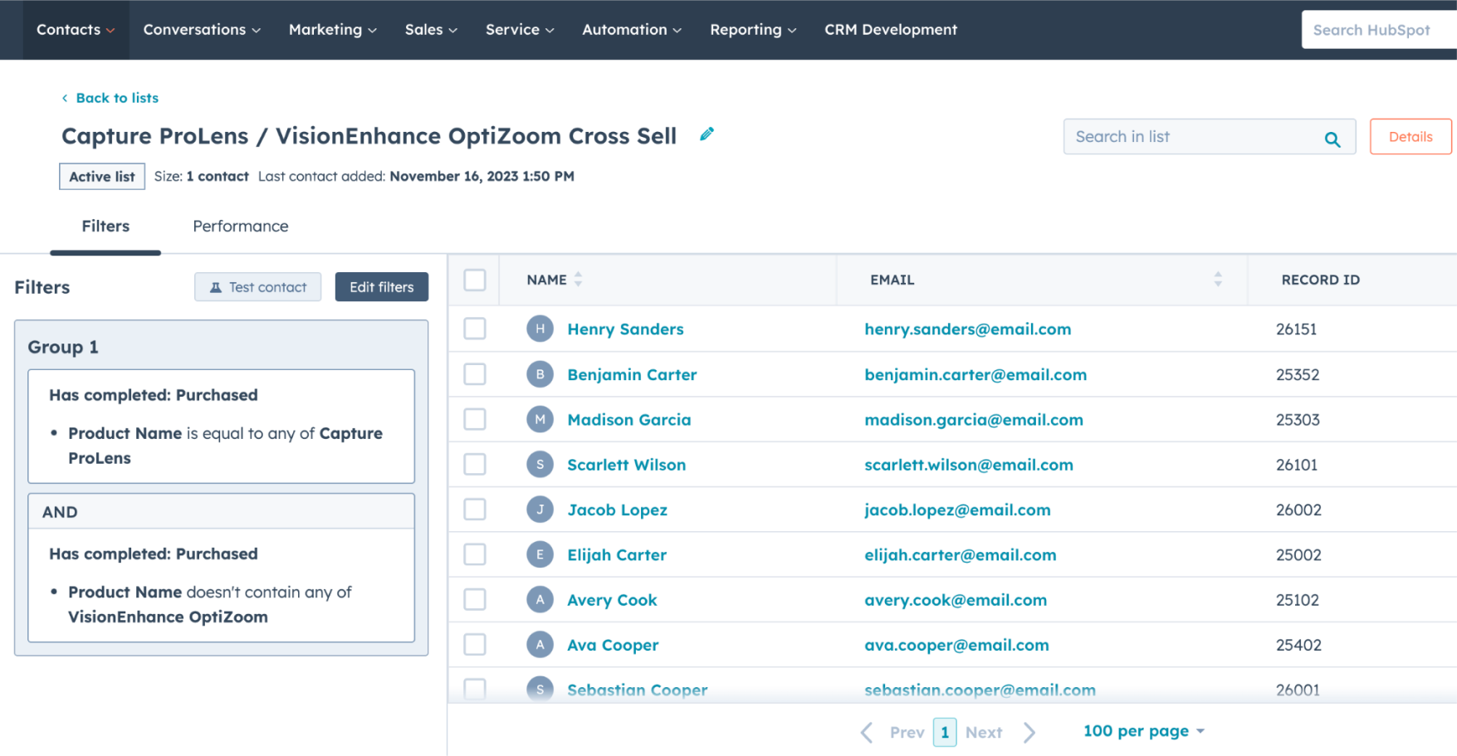Go to next page with right chevron
This screenshot has width=1457, height=756.
[1029, 732]
